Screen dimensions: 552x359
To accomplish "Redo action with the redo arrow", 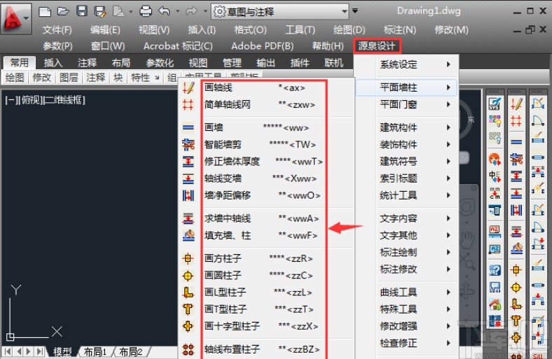I will tap(191, 11).
